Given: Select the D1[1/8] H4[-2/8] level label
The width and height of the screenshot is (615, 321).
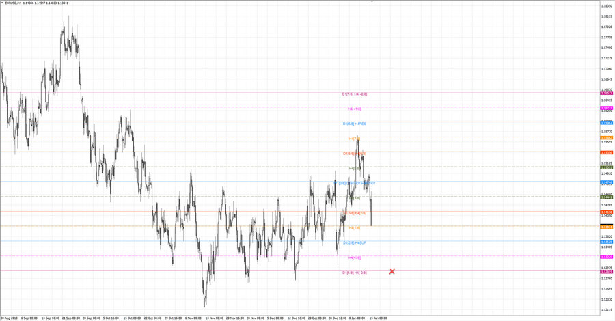Looking at the screenshot, I should click(x=355, y=273).
